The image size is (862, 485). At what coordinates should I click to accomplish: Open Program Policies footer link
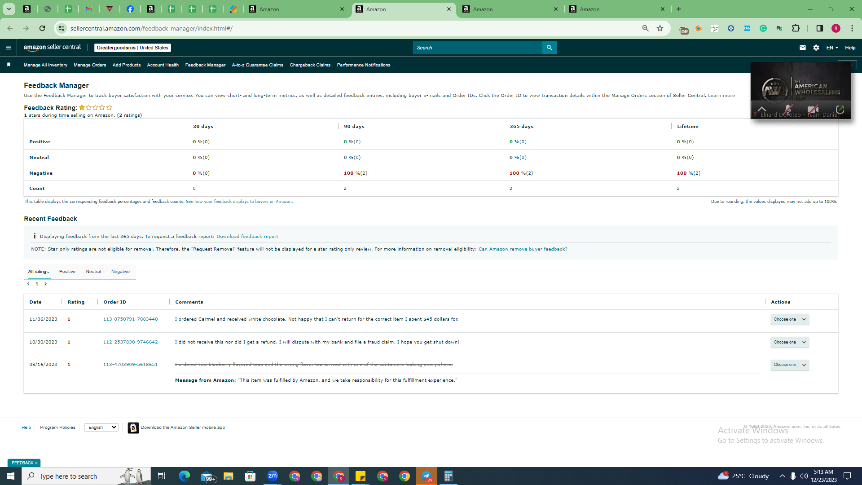coord(57,428)
